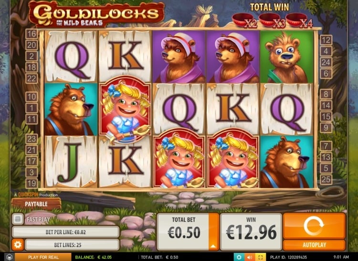The height and width of the screenshot is (261, 358).
Task: Spin the reels with the orange spin button
Action: (x=314, y=225)
